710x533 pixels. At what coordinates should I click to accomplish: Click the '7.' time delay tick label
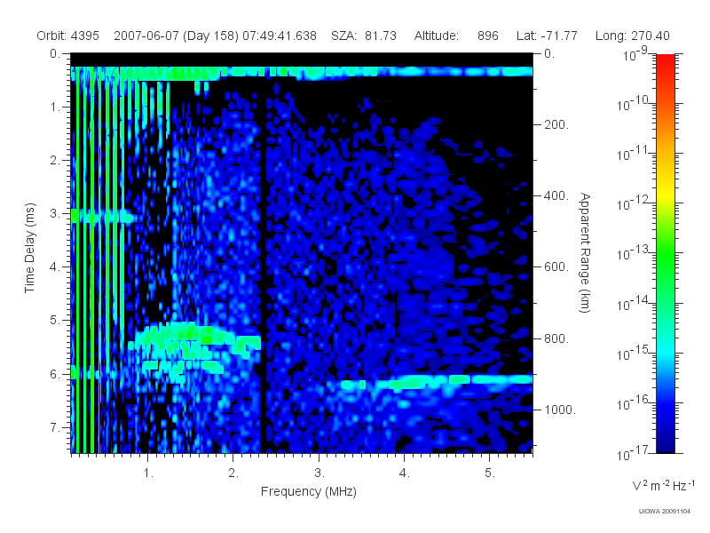(55, 427)
